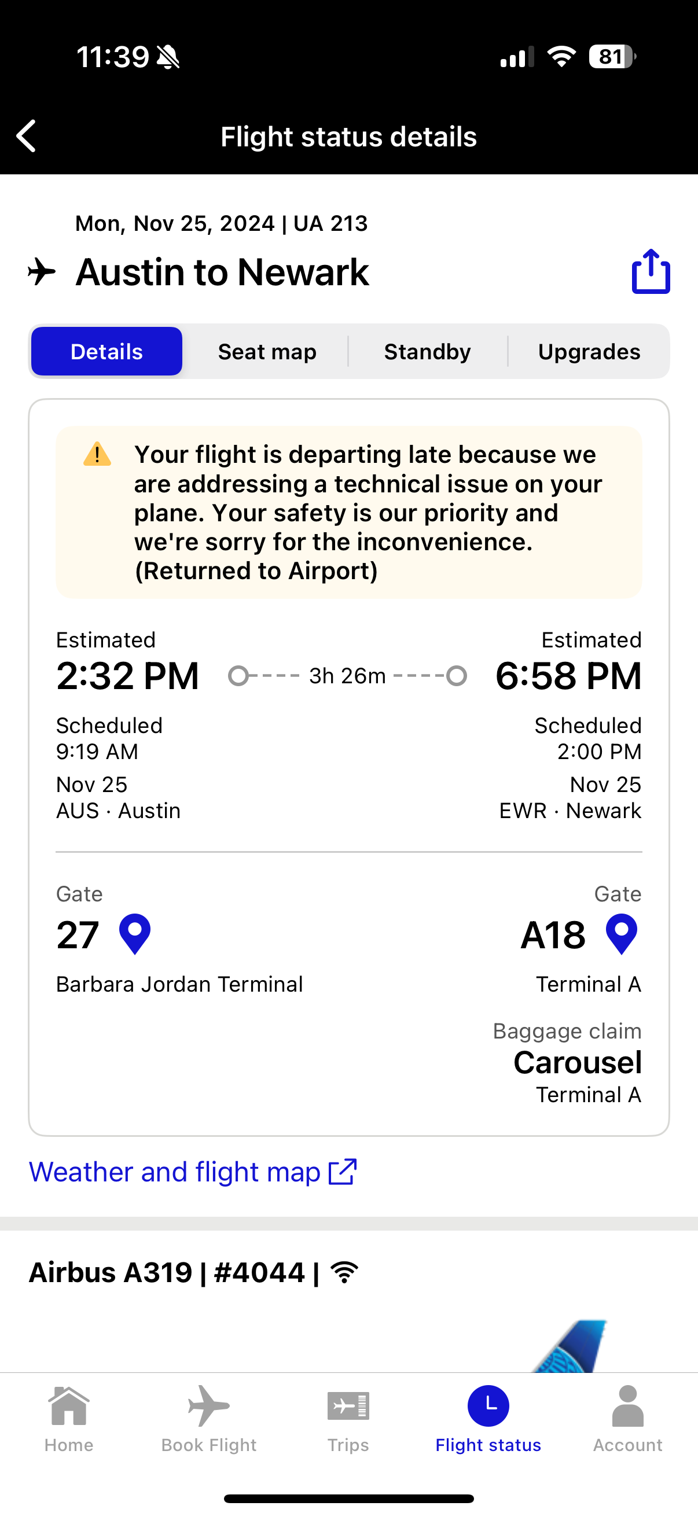Image resolution: width=698 pixels, height=1517 pixels.
Task: Open map pin for departure gate 27
Action: tap(135, 934)
